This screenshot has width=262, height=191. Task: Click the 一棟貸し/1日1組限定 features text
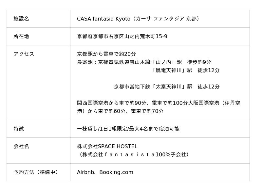coord(128,129)
